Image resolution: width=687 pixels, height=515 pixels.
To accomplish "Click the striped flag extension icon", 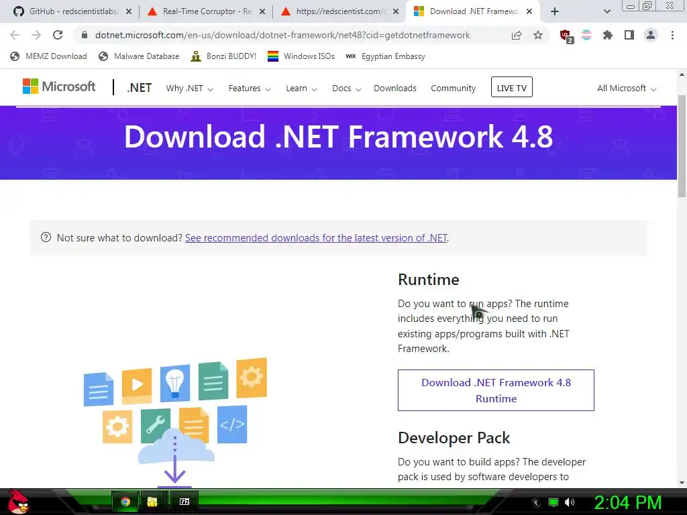I will pos(586,35).
